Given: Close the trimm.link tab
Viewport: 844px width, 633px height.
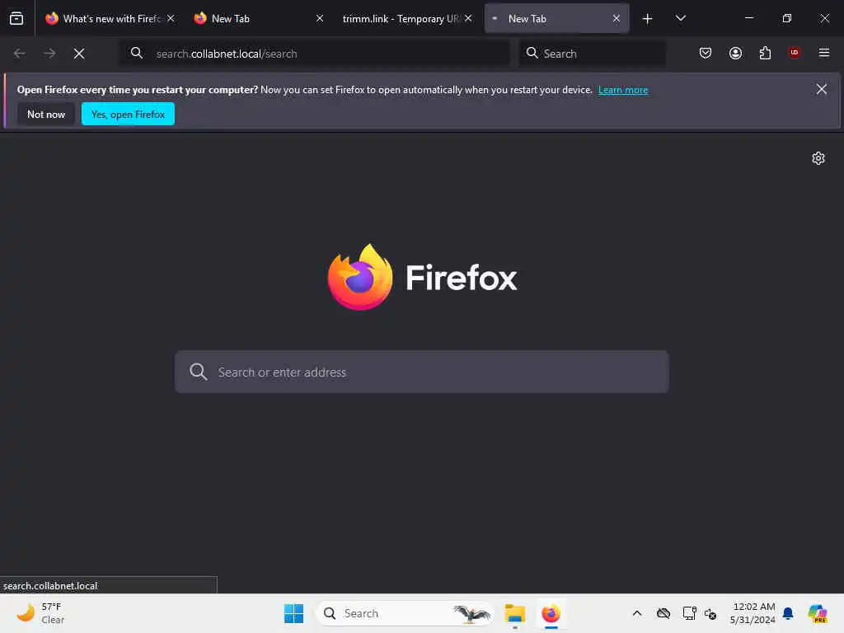Looking at the screenshot, I should (x=468, y=18).
